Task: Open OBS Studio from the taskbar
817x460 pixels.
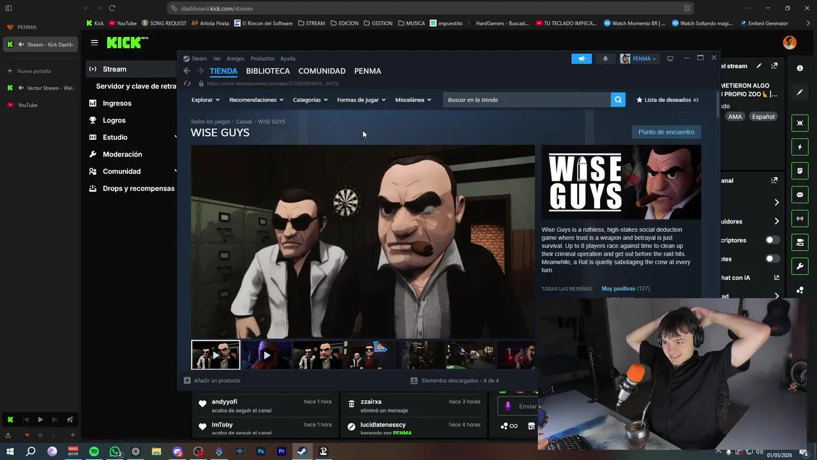Action: 199,452
